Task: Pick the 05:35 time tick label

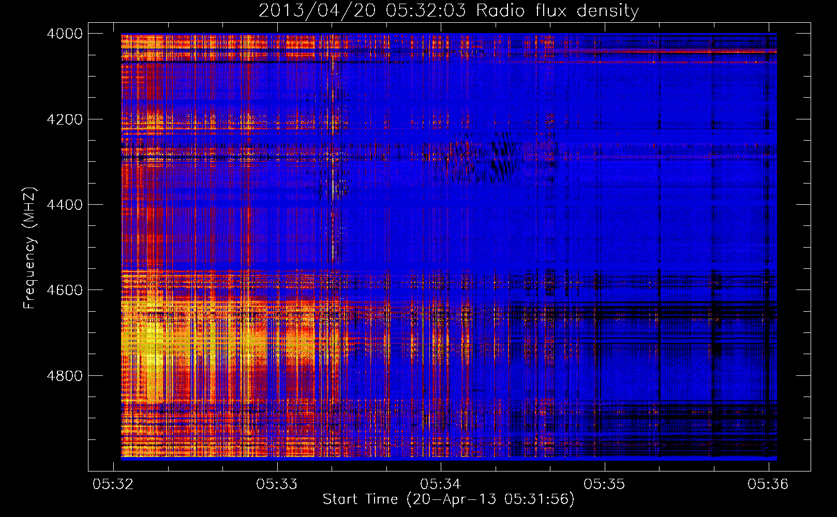Action: pos(604,484)
